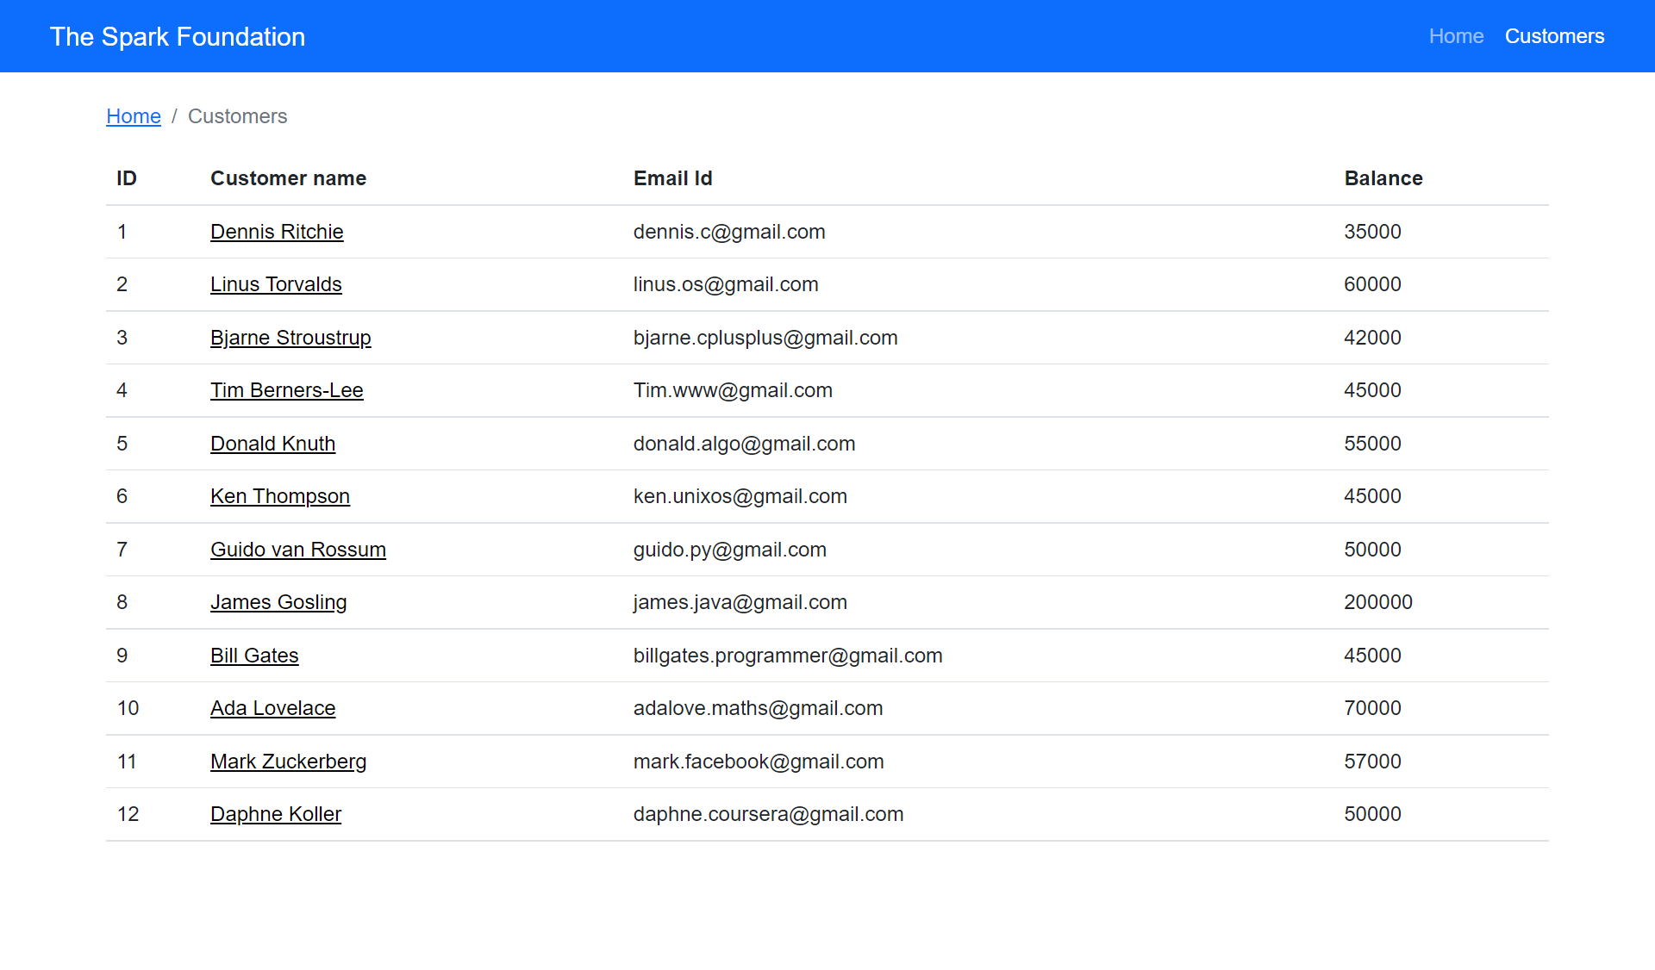Click the ID column header

tap(126, 178)
